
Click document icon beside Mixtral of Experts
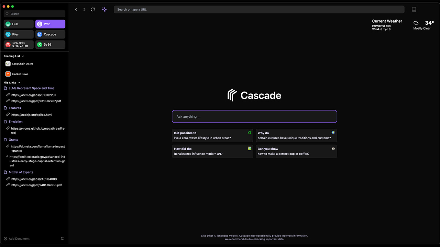5,172
